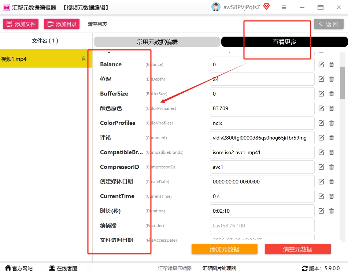Click the BitDepth 24 value field
This screenshot has width=348, height=275.
262,79
